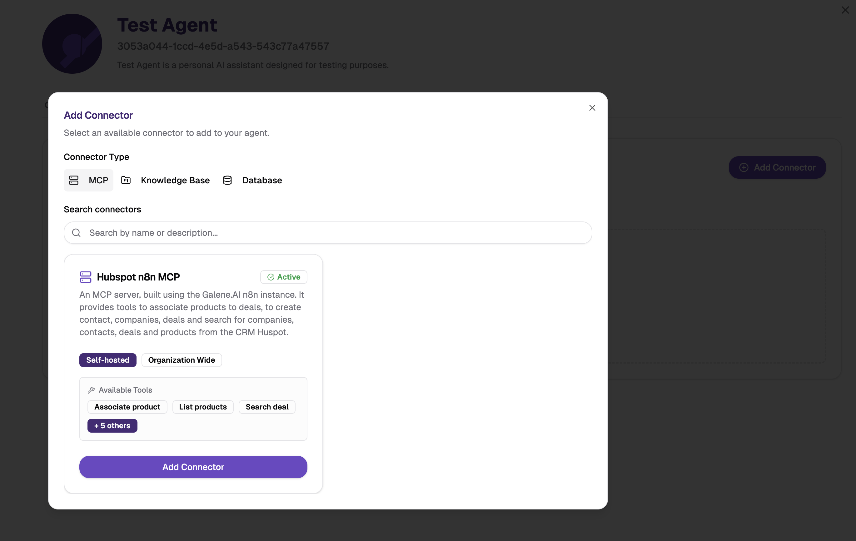Close the agent page with top-right X

pyautogui.click(x=845, y=10)
